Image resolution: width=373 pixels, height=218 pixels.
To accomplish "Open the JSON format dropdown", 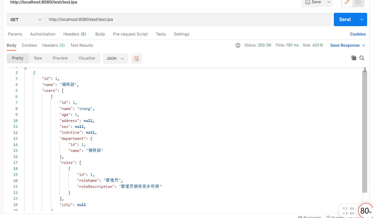I will click(116, 58).
